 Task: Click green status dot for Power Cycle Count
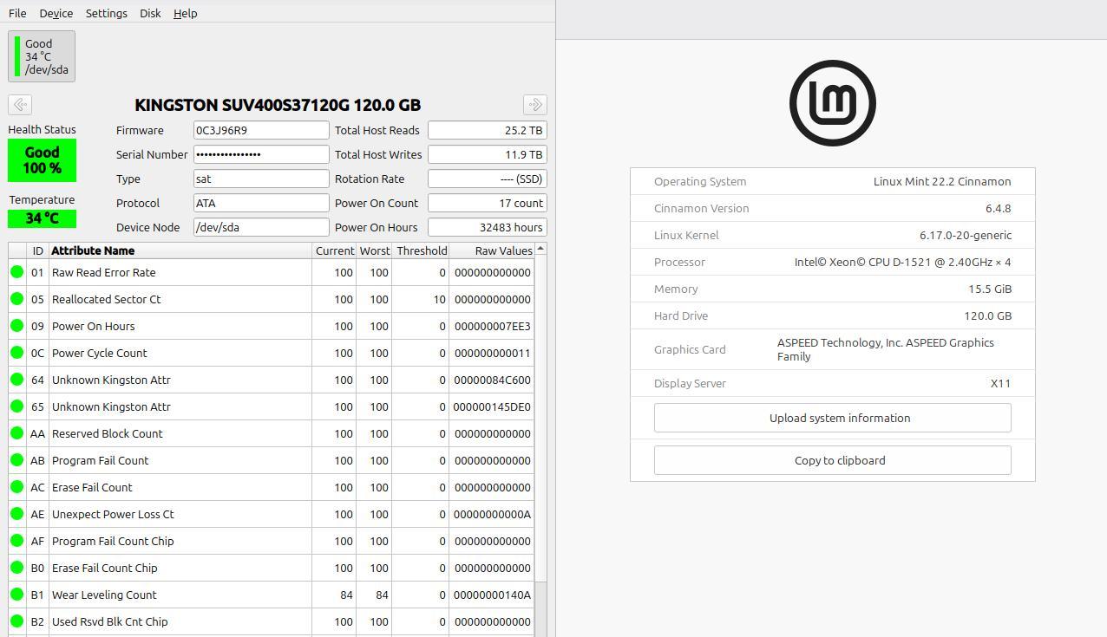(16, 353)
